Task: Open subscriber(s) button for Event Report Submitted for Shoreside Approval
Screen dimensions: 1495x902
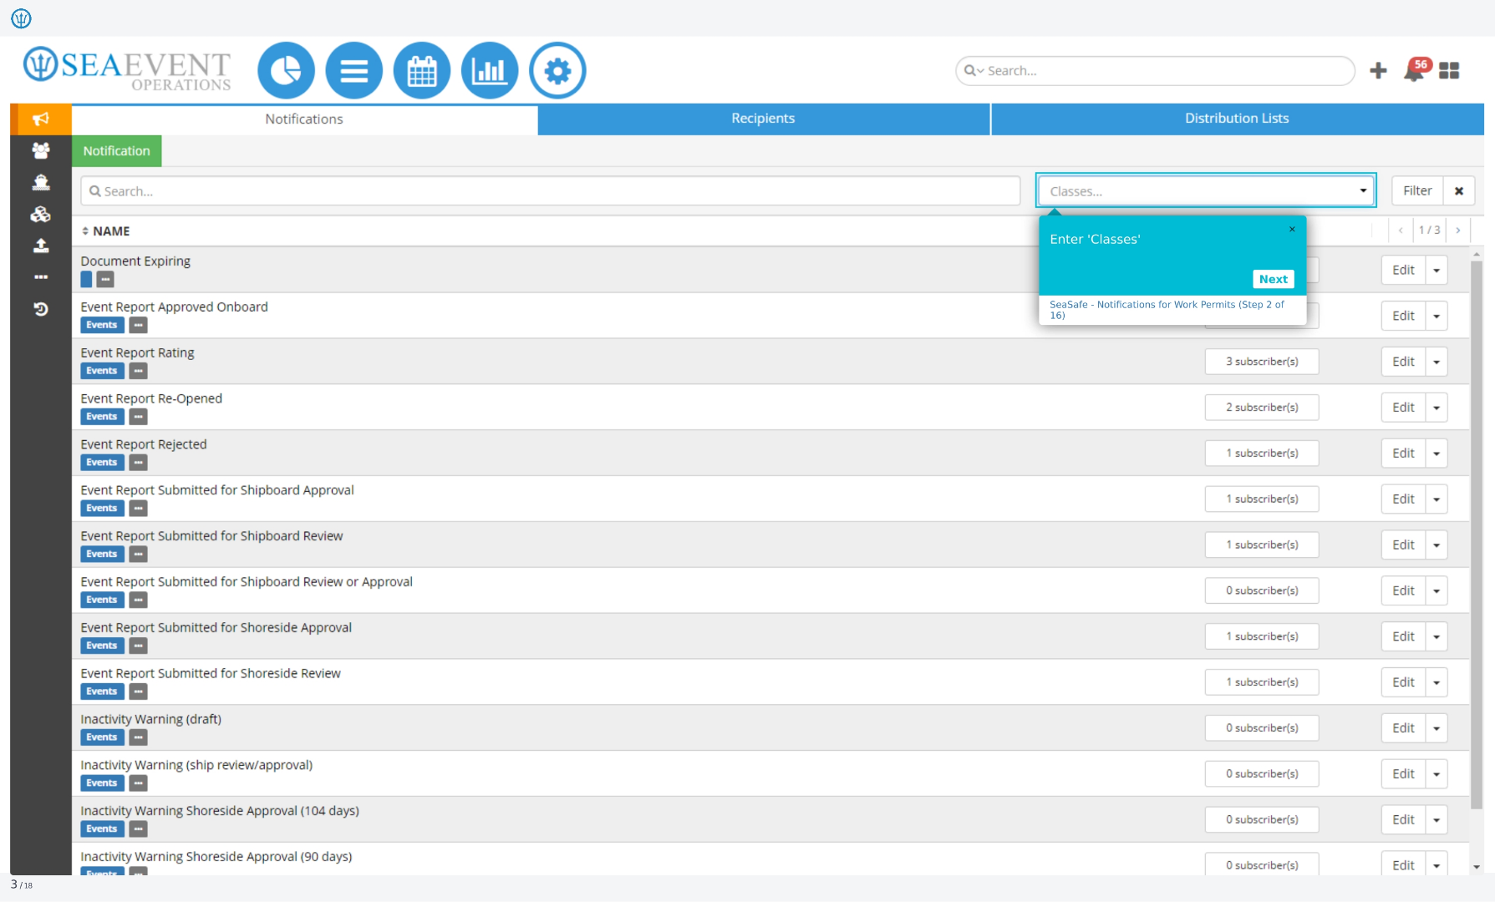Action: [1262, 636]
